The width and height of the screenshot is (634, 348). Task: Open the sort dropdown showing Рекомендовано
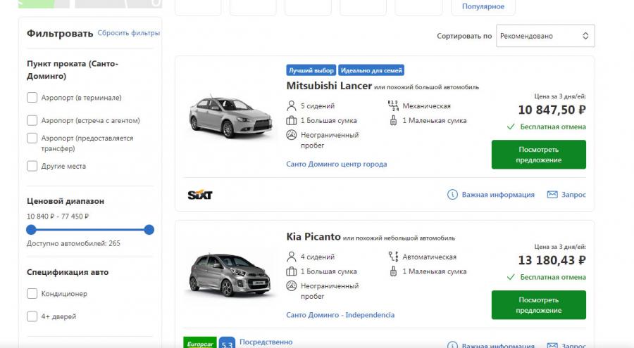545,36
